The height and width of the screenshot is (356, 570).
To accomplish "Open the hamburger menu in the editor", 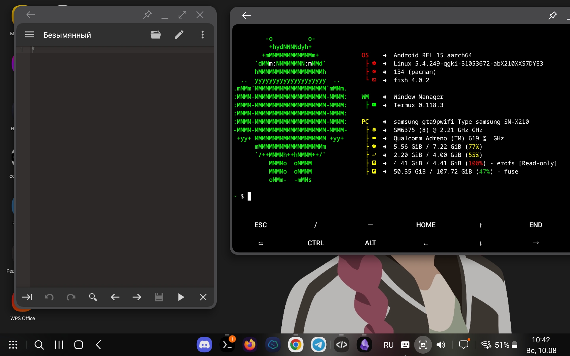I will pos(29,34).
